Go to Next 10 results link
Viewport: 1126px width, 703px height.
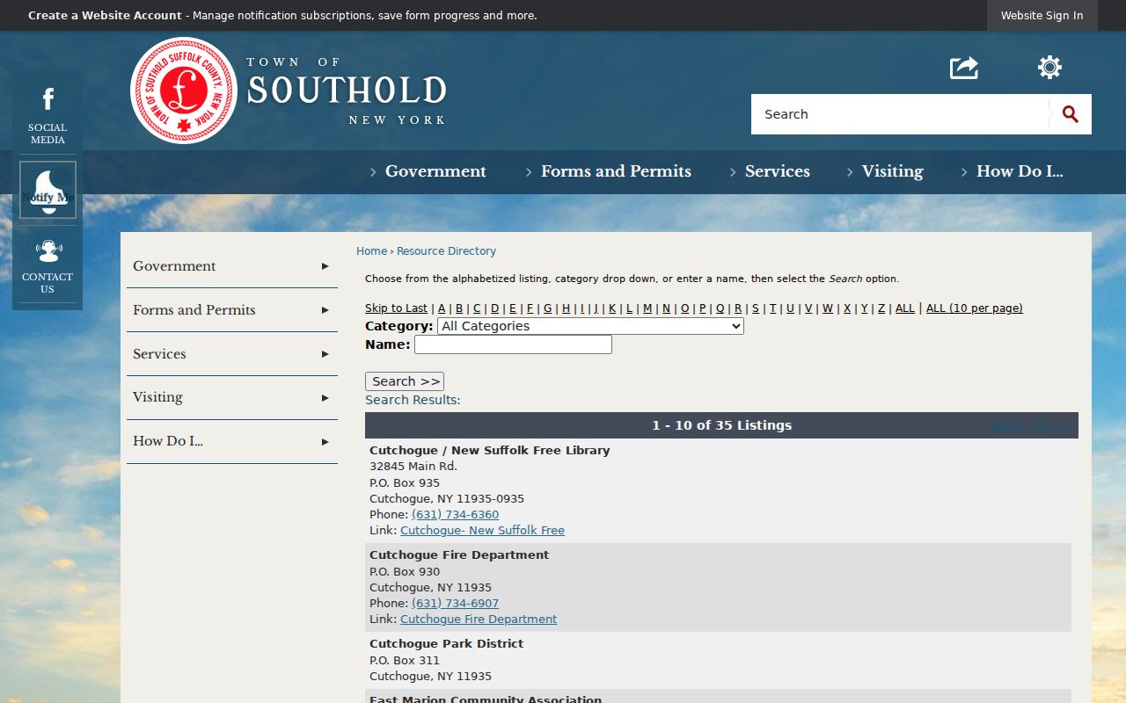1030,427
